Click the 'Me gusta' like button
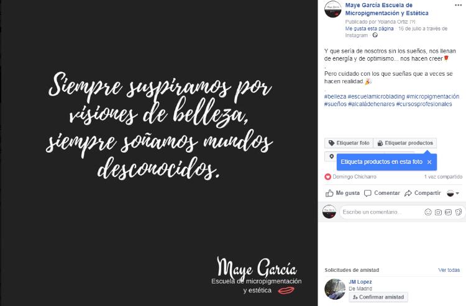466x306 pixels. (342, 193)
